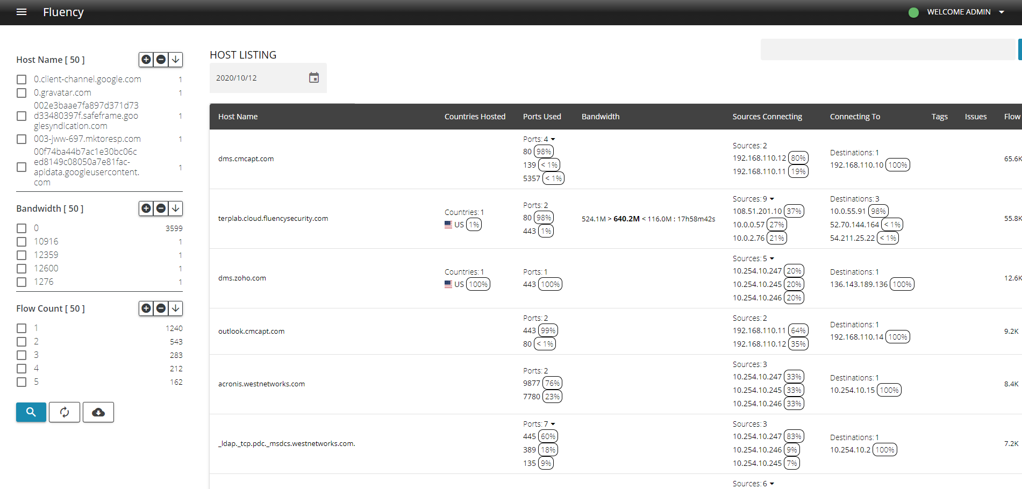Sort by Host Name column header

coord(238,117)
